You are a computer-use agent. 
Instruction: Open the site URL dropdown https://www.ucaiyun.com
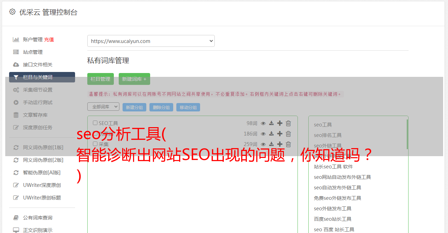click(151, 41)
